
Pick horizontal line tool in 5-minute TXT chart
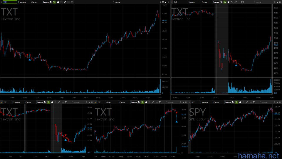[x=239, y=2]
